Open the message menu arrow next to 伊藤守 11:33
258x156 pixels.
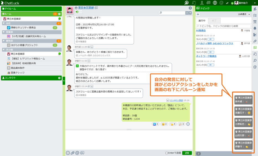click(x=89, y=61)
